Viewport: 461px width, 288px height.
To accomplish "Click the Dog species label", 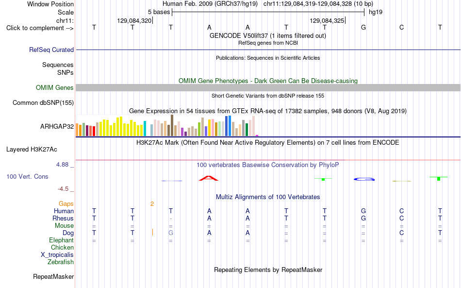I will pyautogui.click(x=68, y=233).
